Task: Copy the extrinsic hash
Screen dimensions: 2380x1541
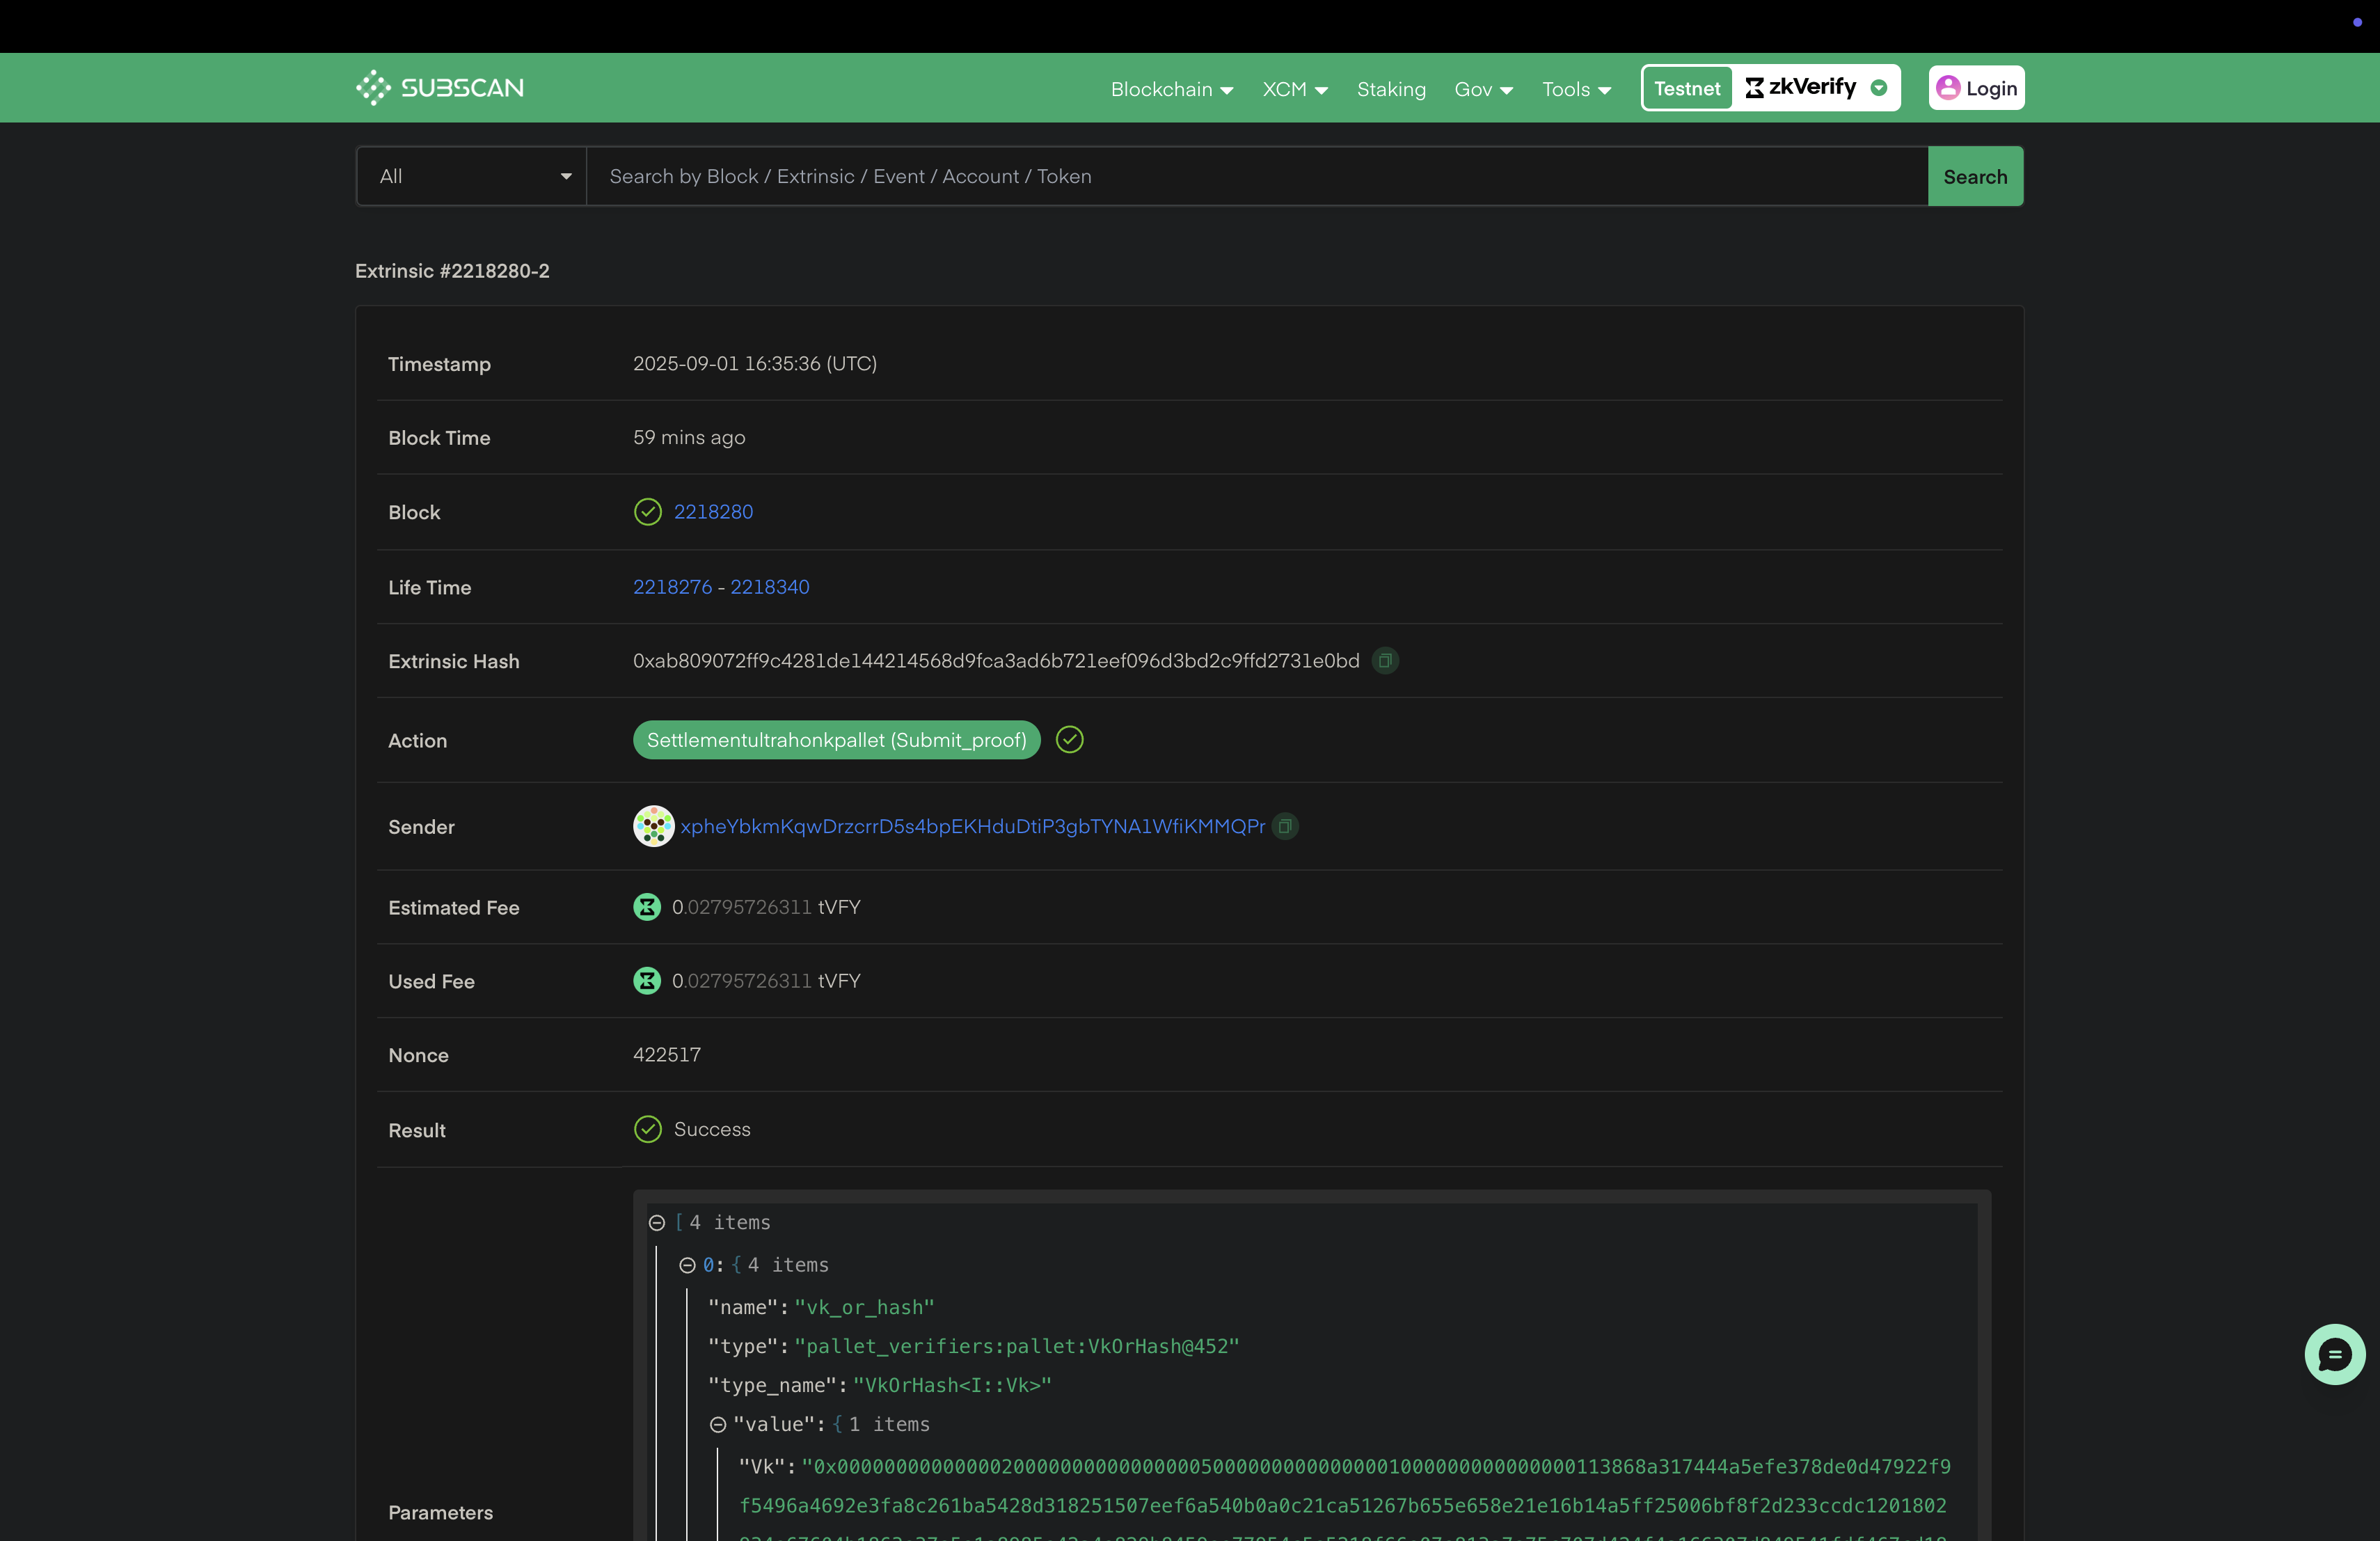Action: [1385, 661]
